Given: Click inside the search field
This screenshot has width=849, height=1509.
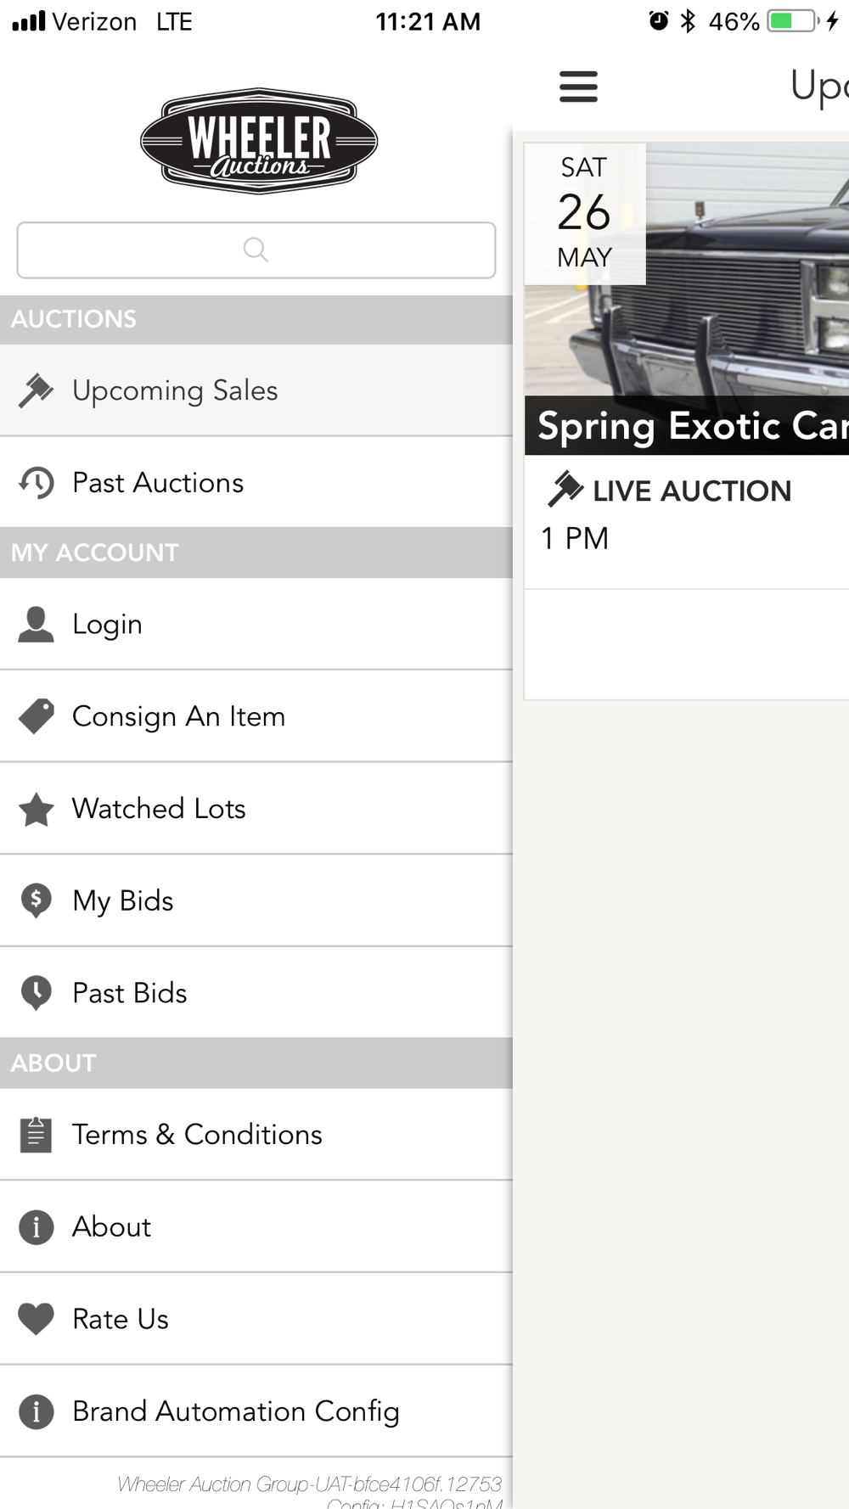Looking at the screenshot, I should 256,250.
